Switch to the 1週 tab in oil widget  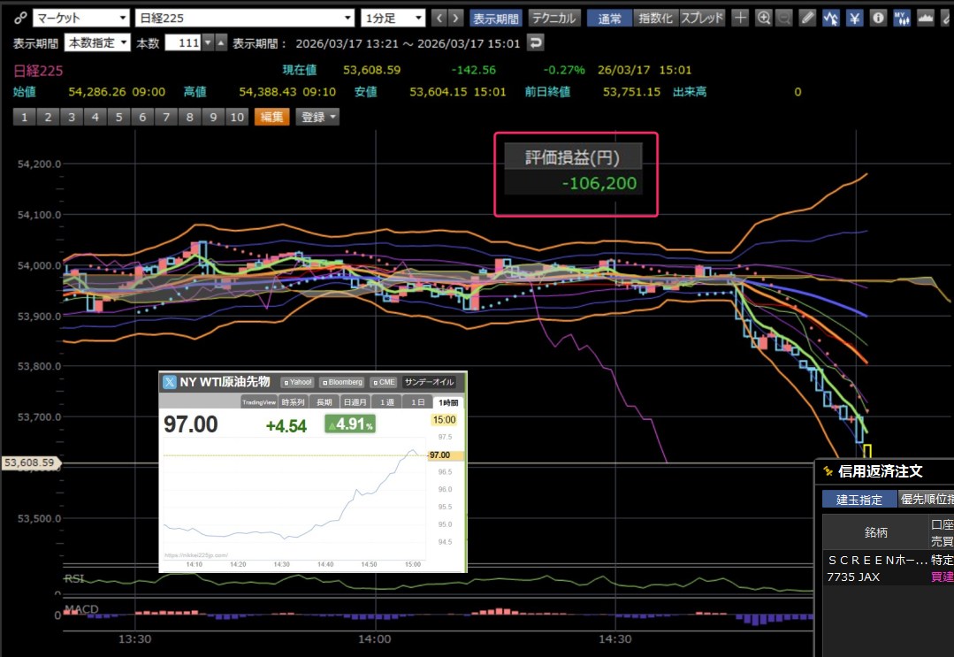coord(387,402)
